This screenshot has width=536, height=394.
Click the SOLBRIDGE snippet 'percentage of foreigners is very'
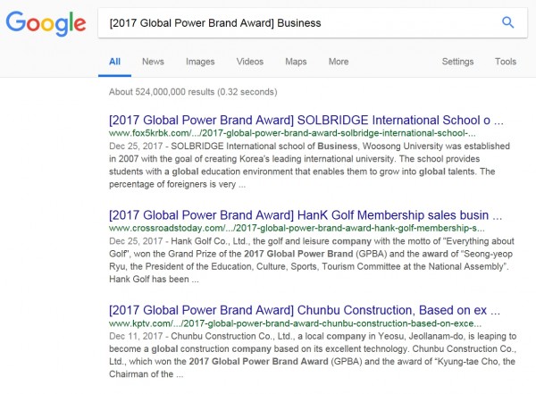pos(172,184)
